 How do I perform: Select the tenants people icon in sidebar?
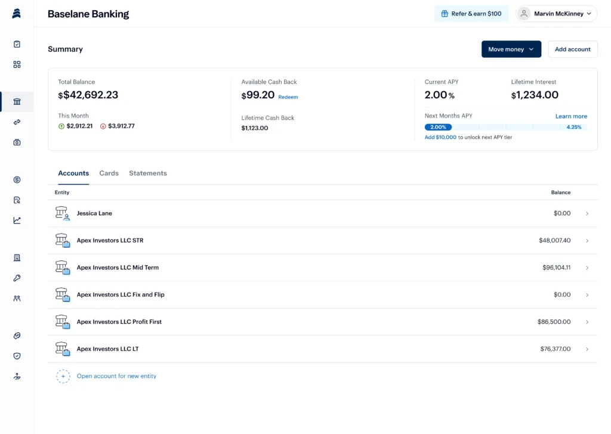point(16,298)
